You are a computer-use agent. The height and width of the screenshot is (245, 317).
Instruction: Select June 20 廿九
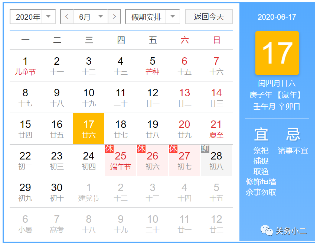184,129
